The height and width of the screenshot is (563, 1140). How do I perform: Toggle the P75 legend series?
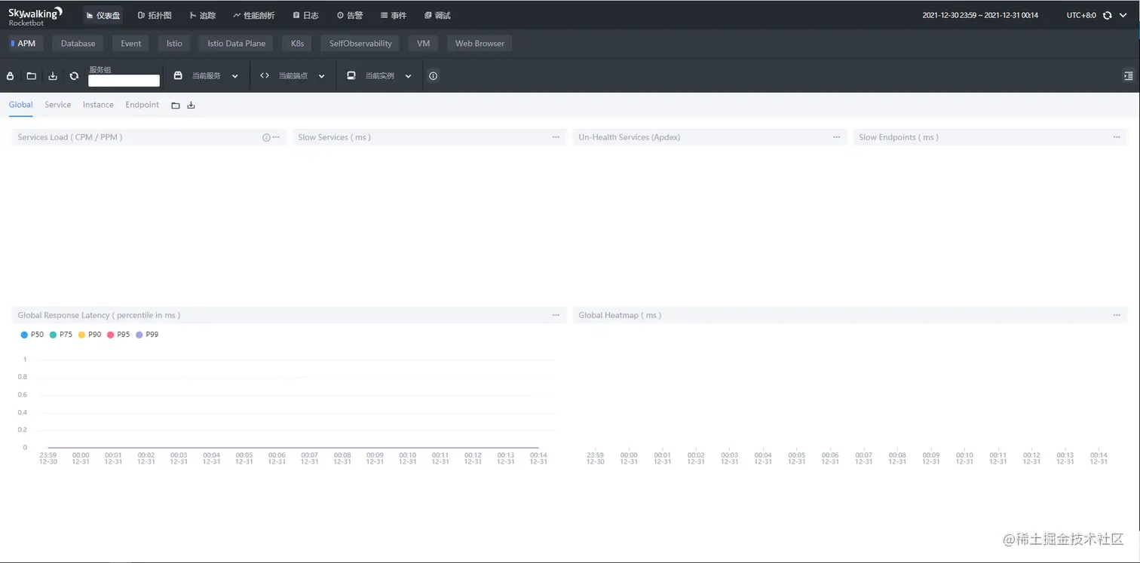(61, 335)
